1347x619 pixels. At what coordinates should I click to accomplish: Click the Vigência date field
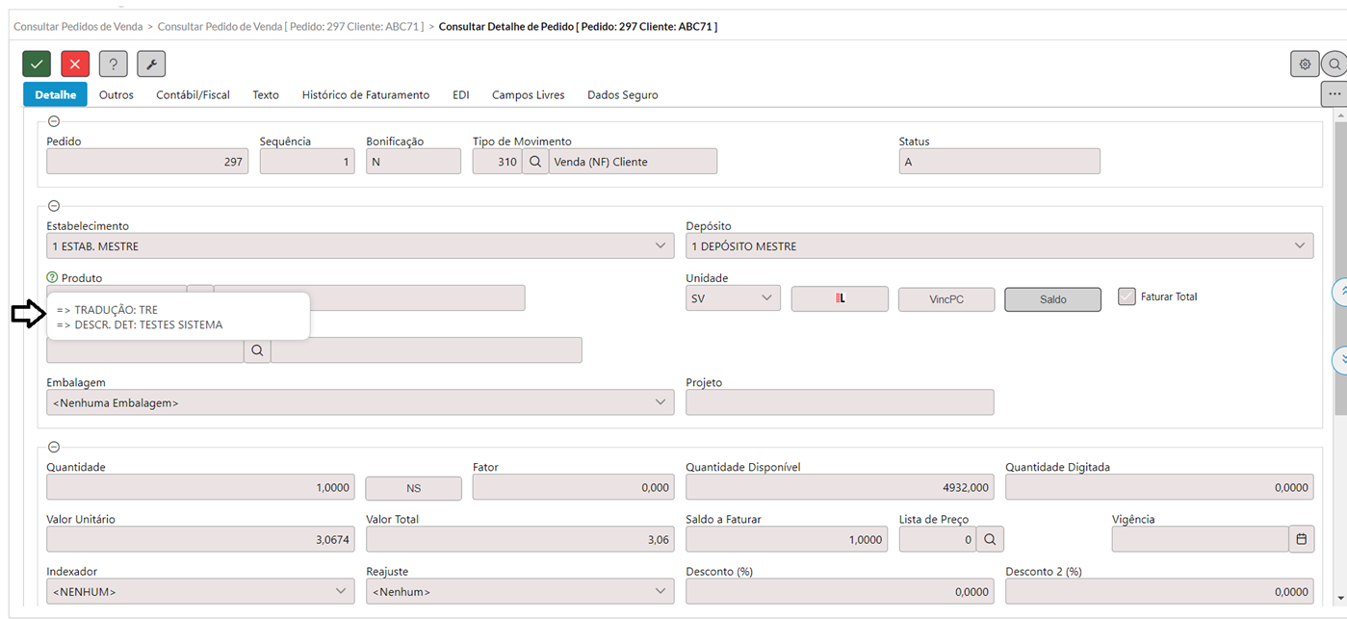coord(1200,539)
